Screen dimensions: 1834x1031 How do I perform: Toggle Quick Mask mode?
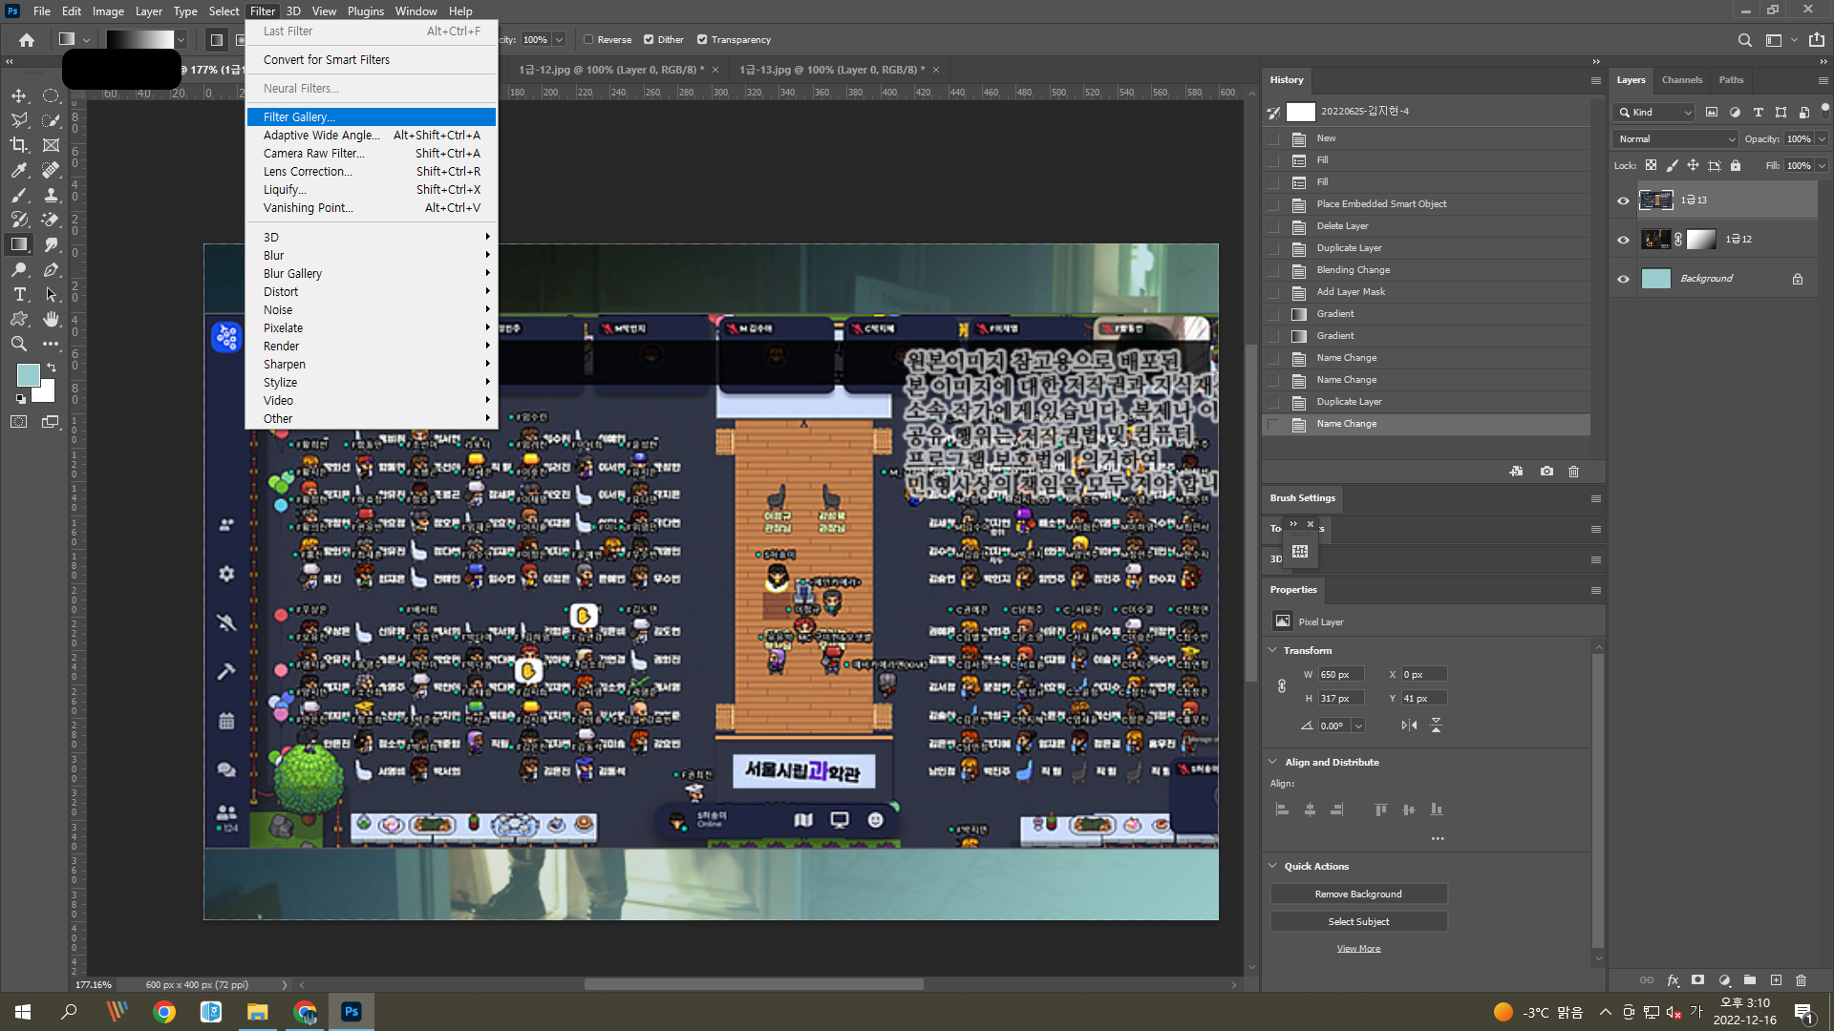point(18,421)
